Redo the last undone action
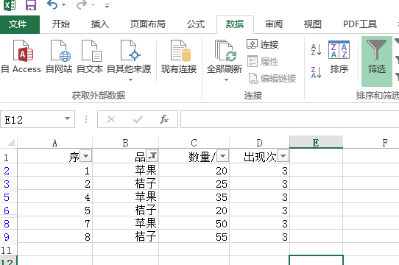Screen dimensions: 399x265 pos(82,5)
